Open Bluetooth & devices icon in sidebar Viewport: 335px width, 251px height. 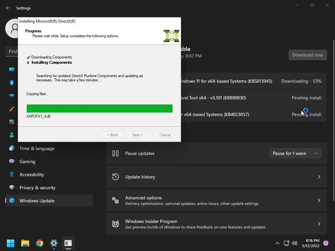coord(12,83)
